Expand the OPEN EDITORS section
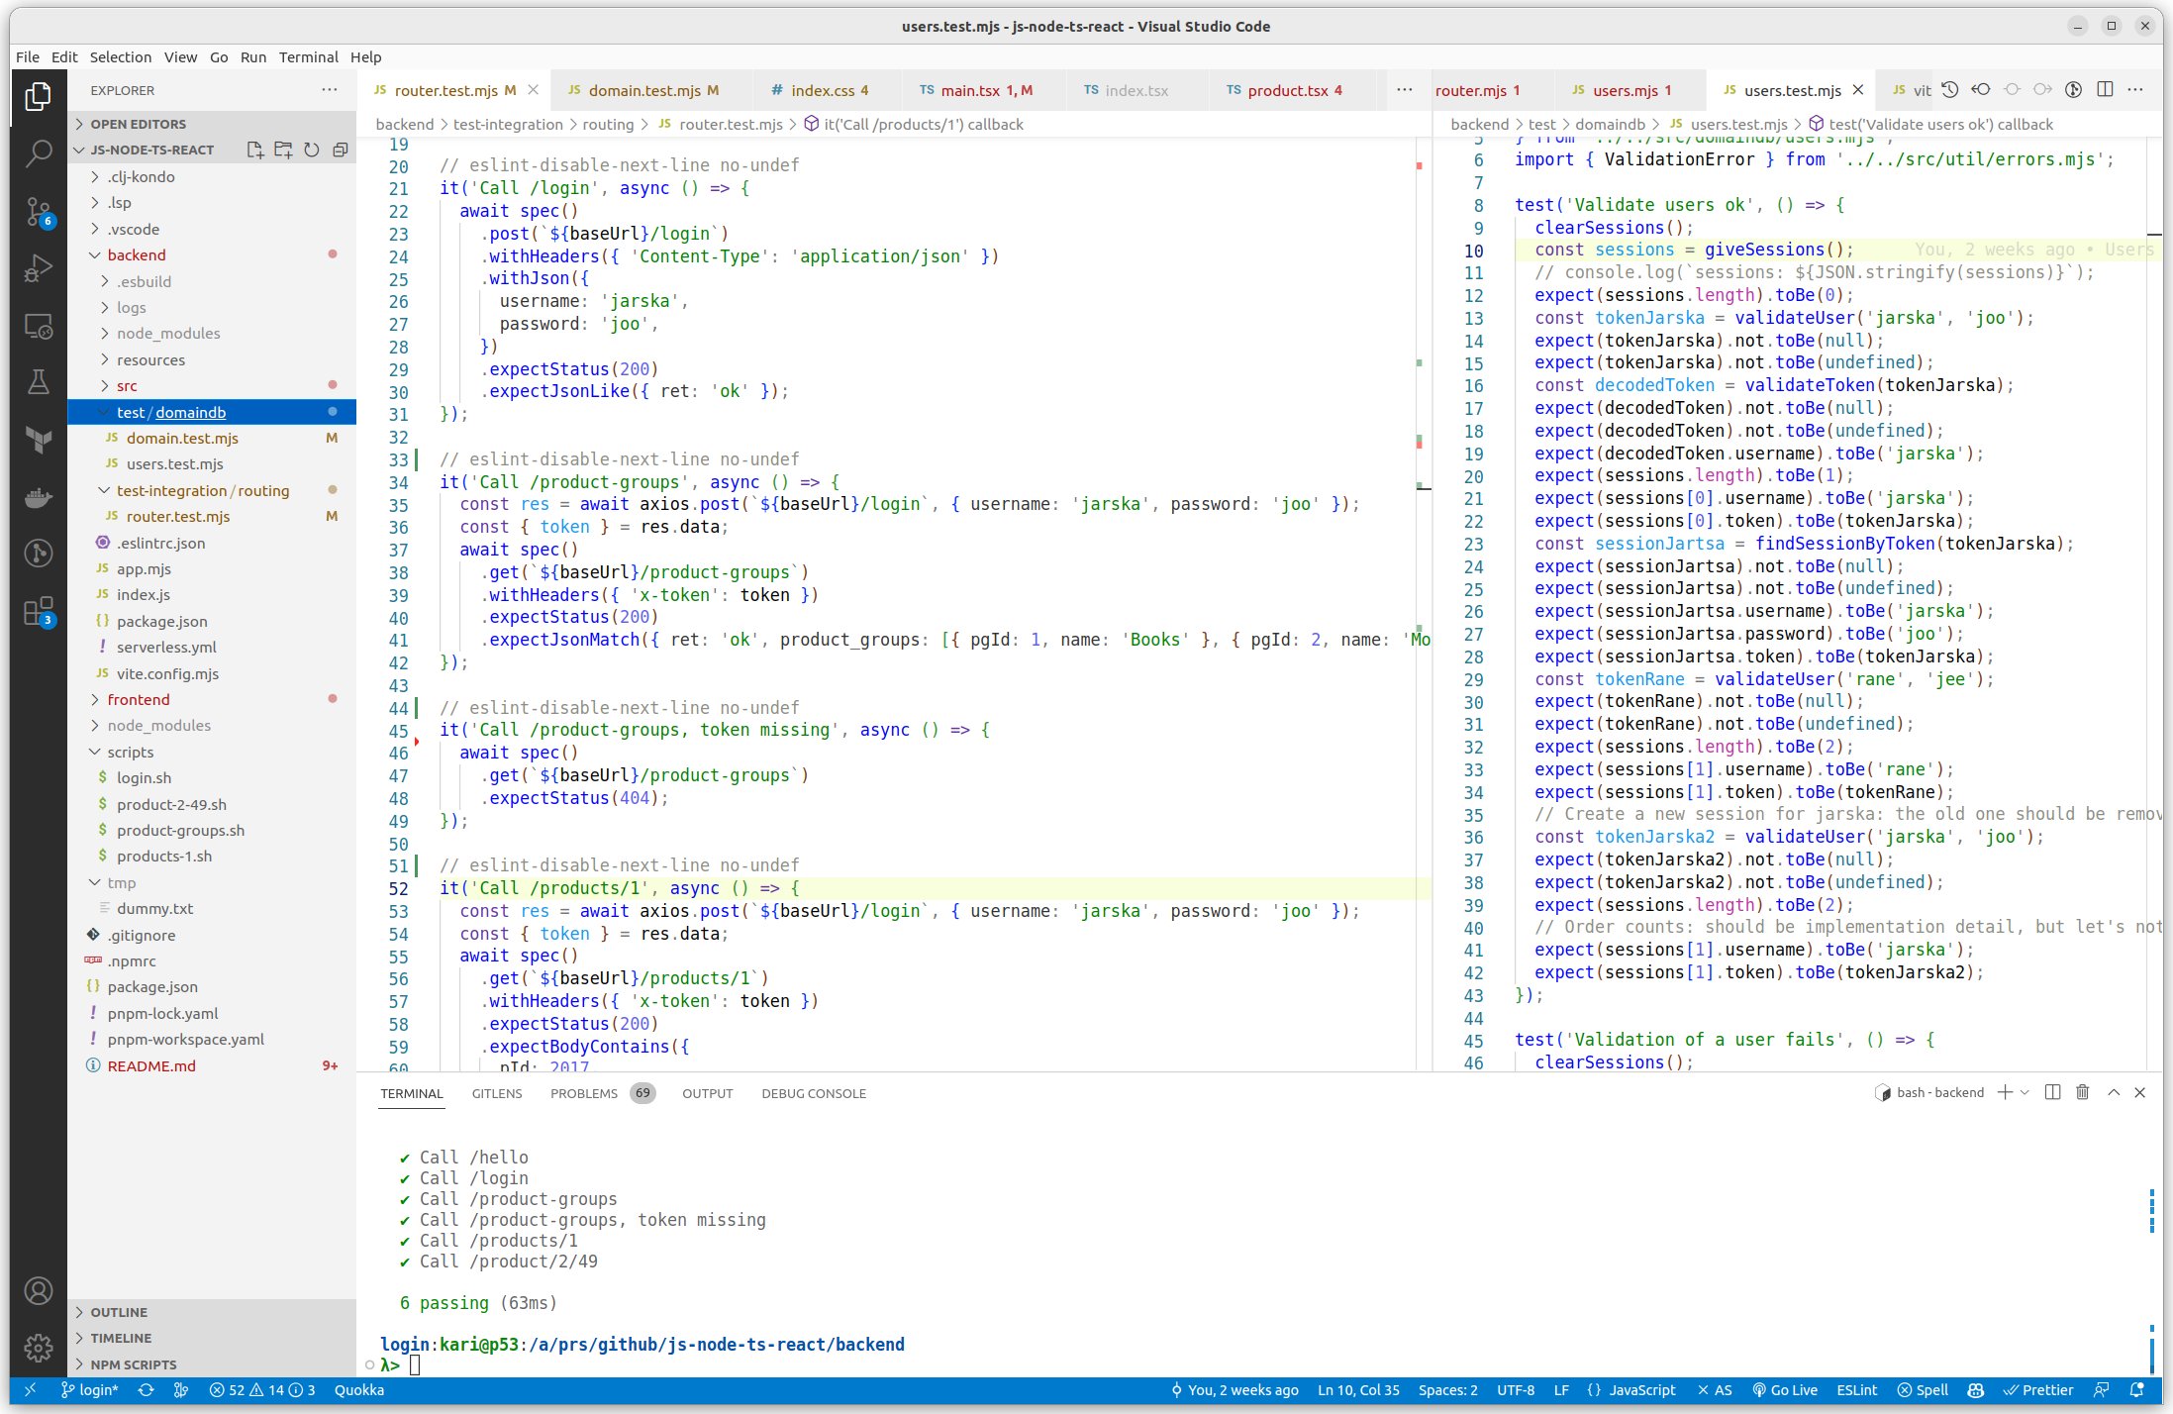Image resolution: width=2173 pixels, height=1414 pixels. pos(212,124)
